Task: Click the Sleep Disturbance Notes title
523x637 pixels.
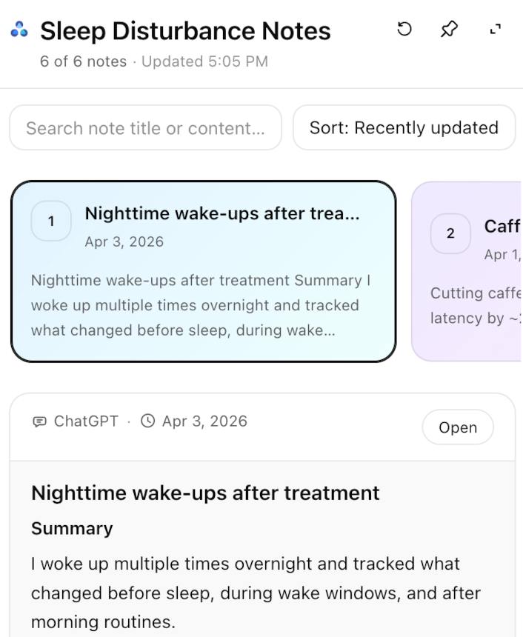Action: (x=185, y=31)
